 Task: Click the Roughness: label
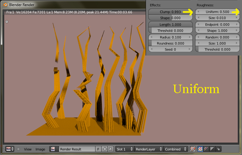tap(205, 5)
